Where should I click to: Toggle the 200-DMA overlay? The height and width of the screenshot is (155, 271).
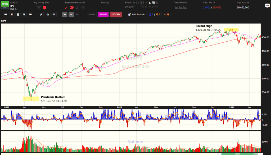(116, 15)
